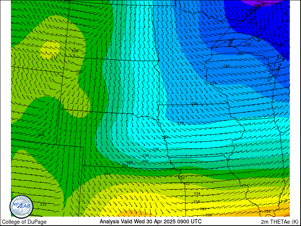Screen dimensions: 301x226
Task: Click the 290 contour label
Action: pyautogui.click(x=195, y=104)
